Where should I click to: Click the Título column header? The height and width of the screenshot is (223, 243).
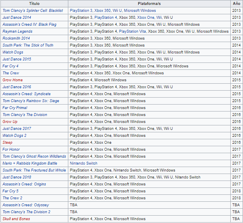tap(34, 4)
